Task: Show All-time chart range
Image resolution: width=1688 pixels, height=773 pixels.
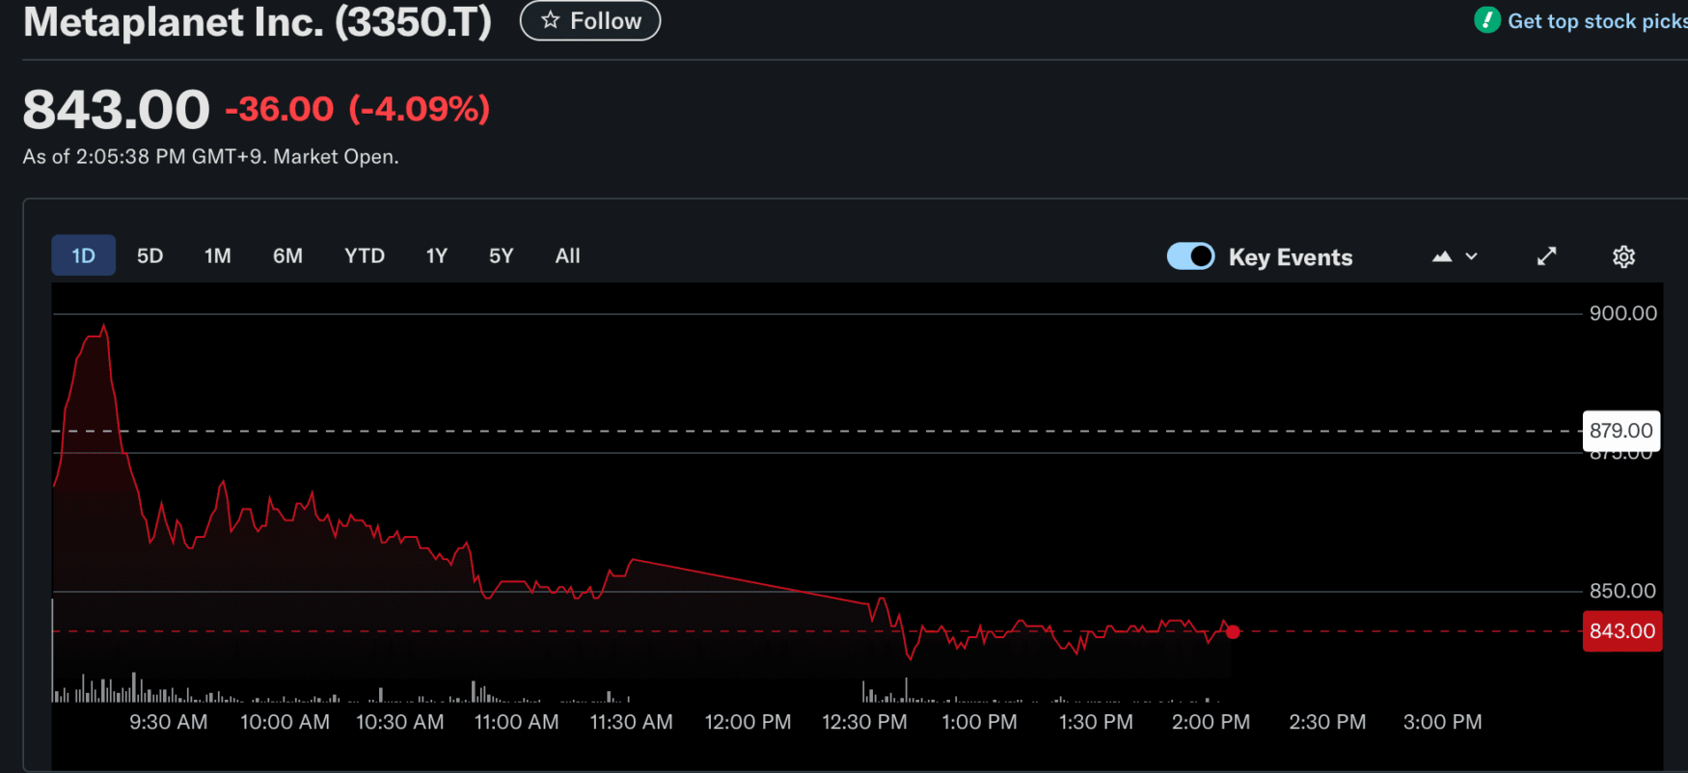Action: pyautogui.click(x=567, y=255)
